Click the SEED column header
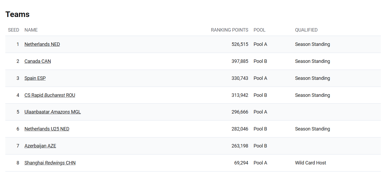Image resolution: width=384 pixels, height=174 pixels. pyautogui.click(x=14, y=30)
